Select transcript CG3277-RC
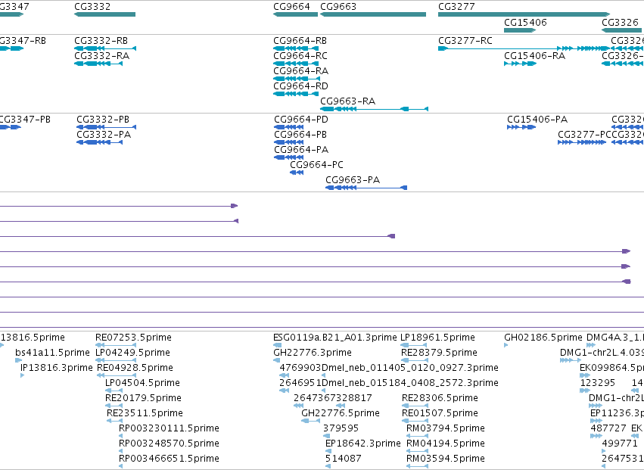Viewport: 644px width, 470px height. click(524, 48)
